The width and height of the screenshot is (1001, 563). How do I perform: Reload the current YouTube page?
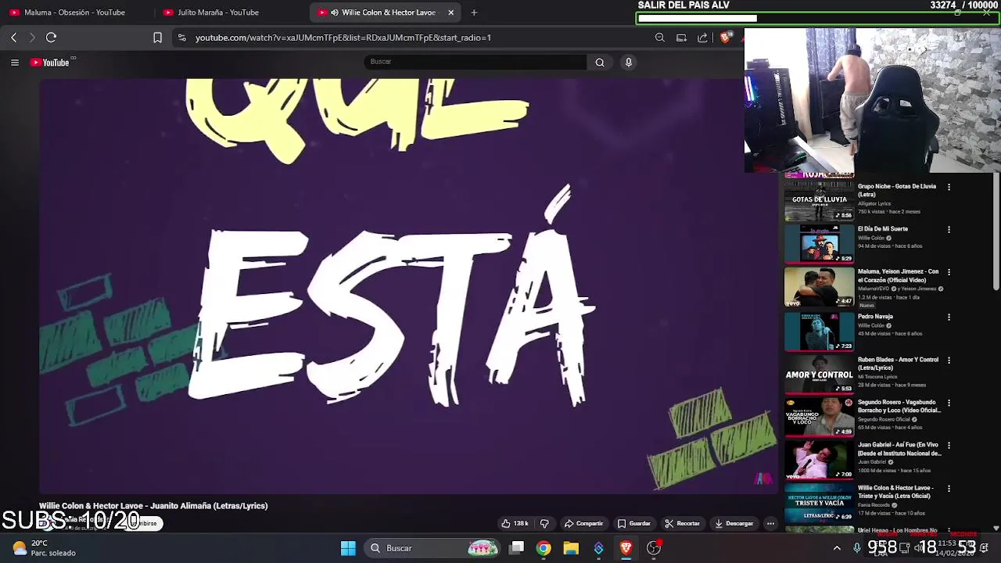[x=51, y=38]
